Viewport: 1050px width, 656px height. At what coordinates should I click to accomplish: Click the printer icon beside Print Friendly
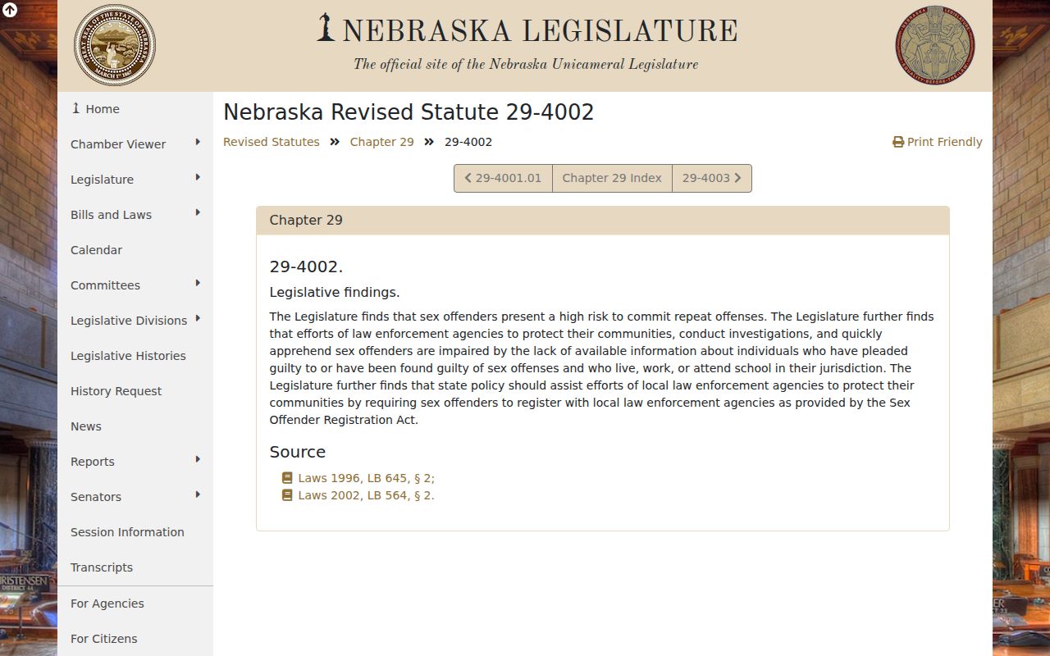pyautogui.click(x=898, y=142)
